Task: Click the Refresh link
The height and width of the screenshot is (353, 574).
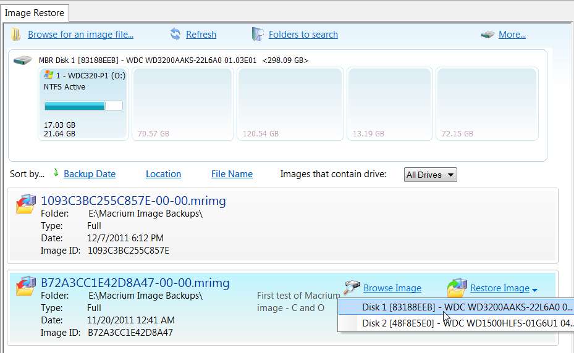Action: click(x=201, y=35)
